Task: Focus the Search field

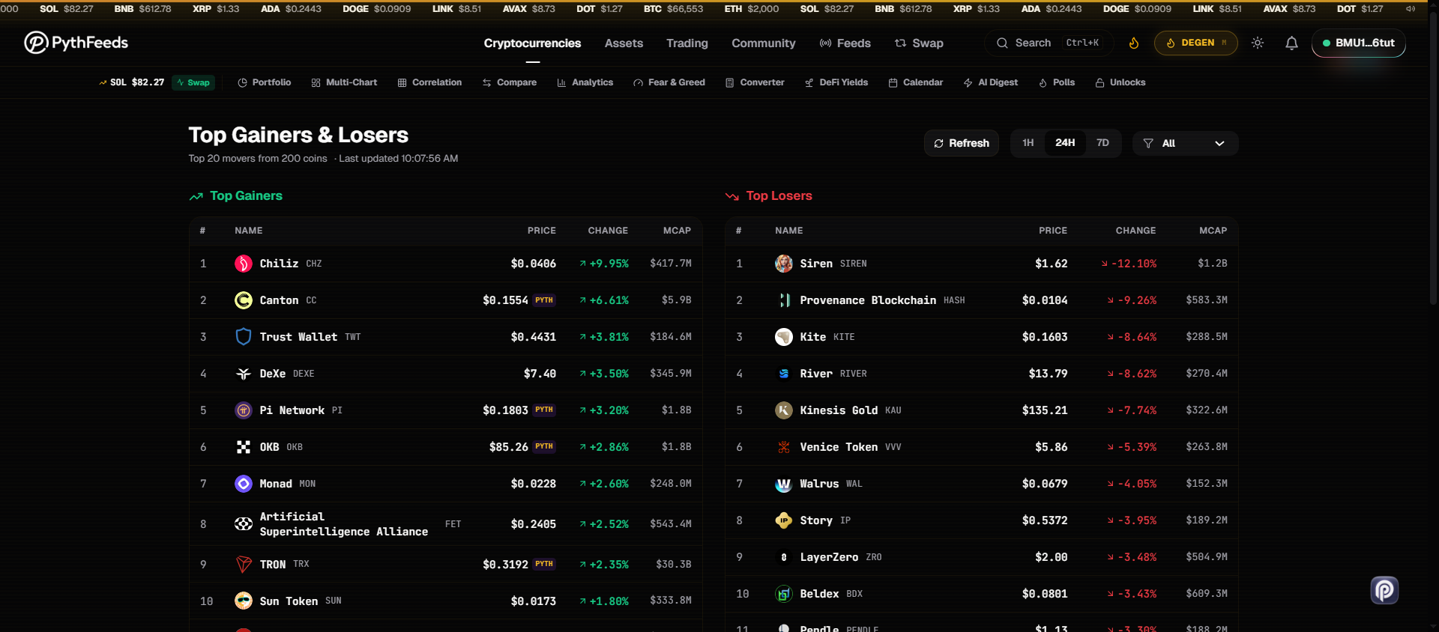Action: pyautogui.click(x=1048, y=43)
